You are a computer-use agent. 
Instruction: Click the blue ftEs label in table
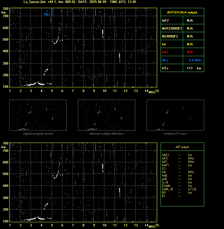[165, 60]
